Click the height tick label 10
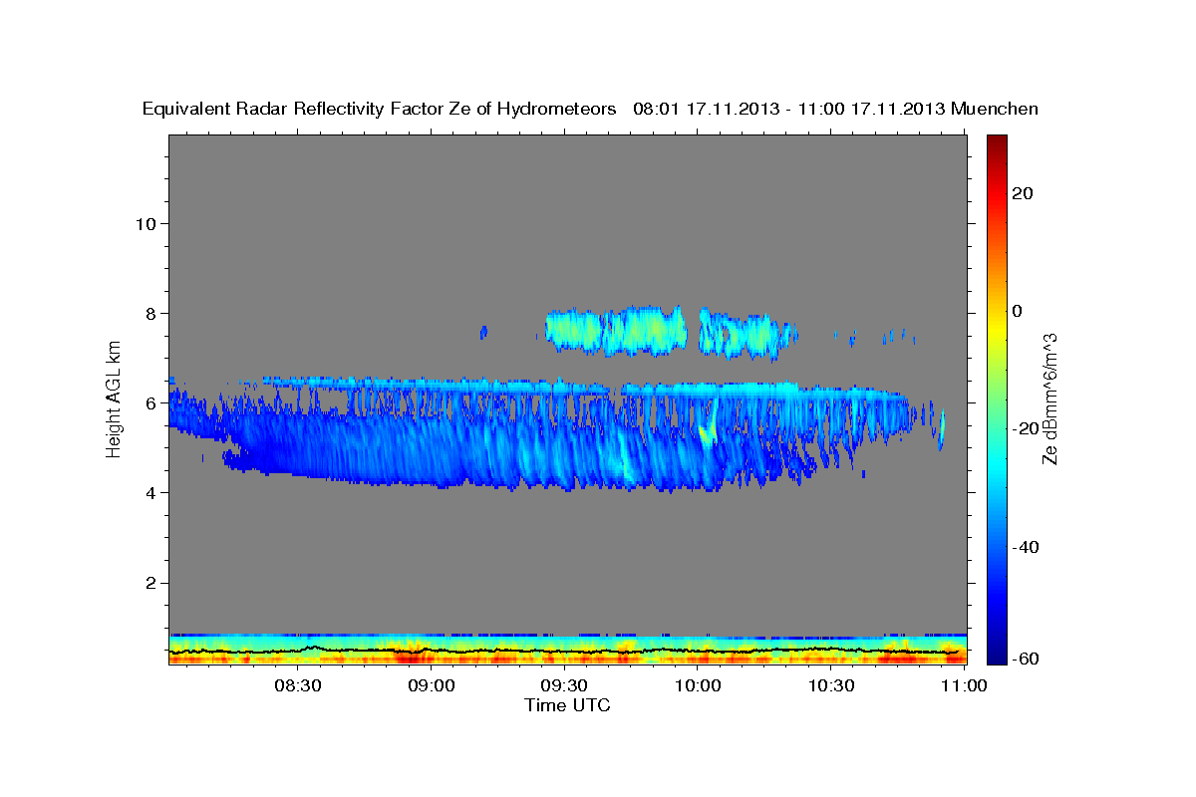 (x=146, y=223)
